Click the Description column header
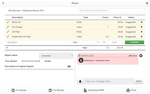The image size is (150, 94). 17,17
